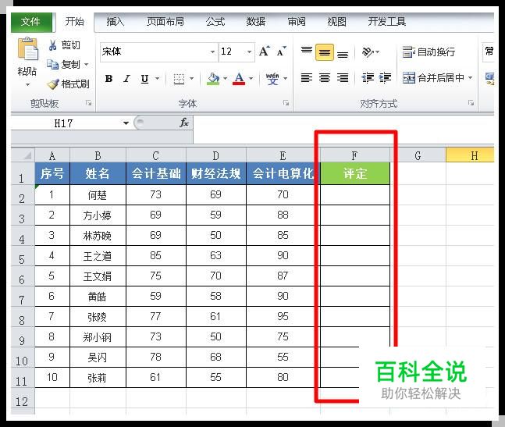This screenshot has width=505, height=427.
Task: Toggle italic formatting I
Action: [126, 78]
